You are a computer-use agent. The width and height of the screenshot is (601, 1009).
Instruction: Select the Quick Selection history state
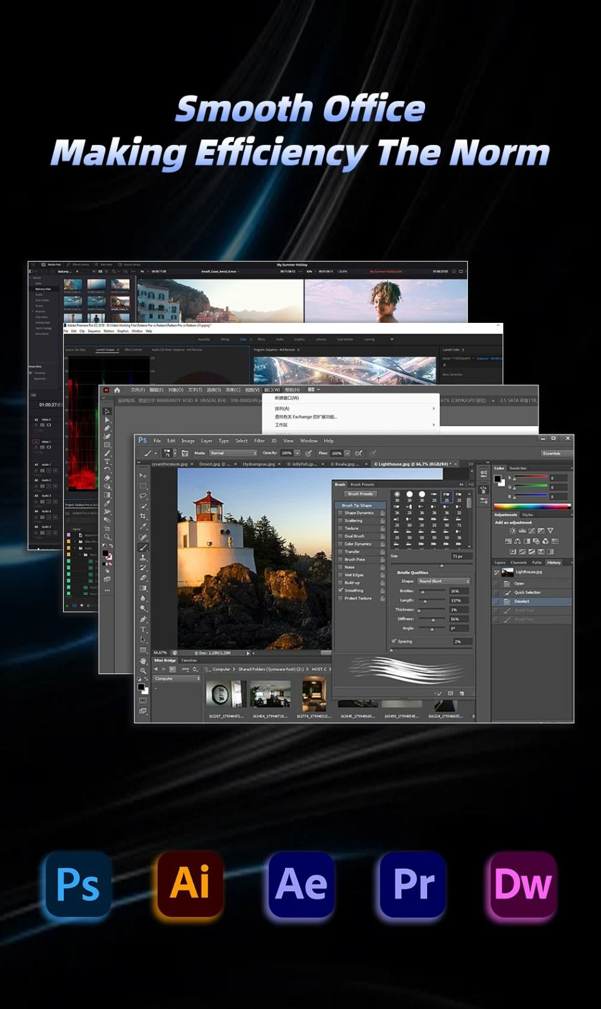[527, 592]
